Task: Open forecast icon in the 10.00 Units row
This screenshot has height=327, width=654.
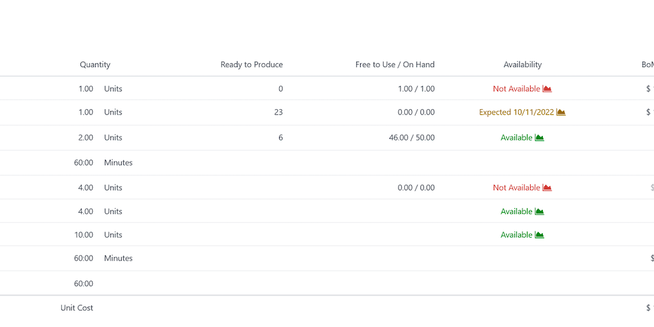Action: [539, 235]
